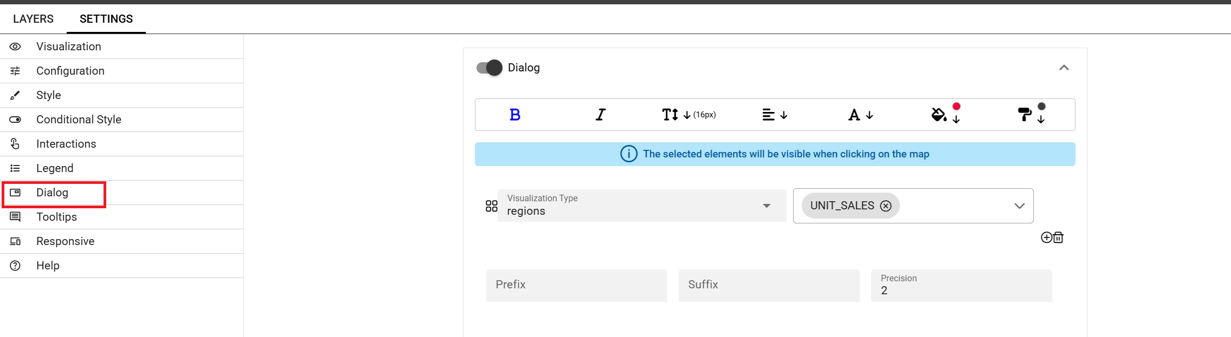Select the SETTINGS tab
Image resolution: width=1231 pixels, height=337 pixels.
(106, 19)
